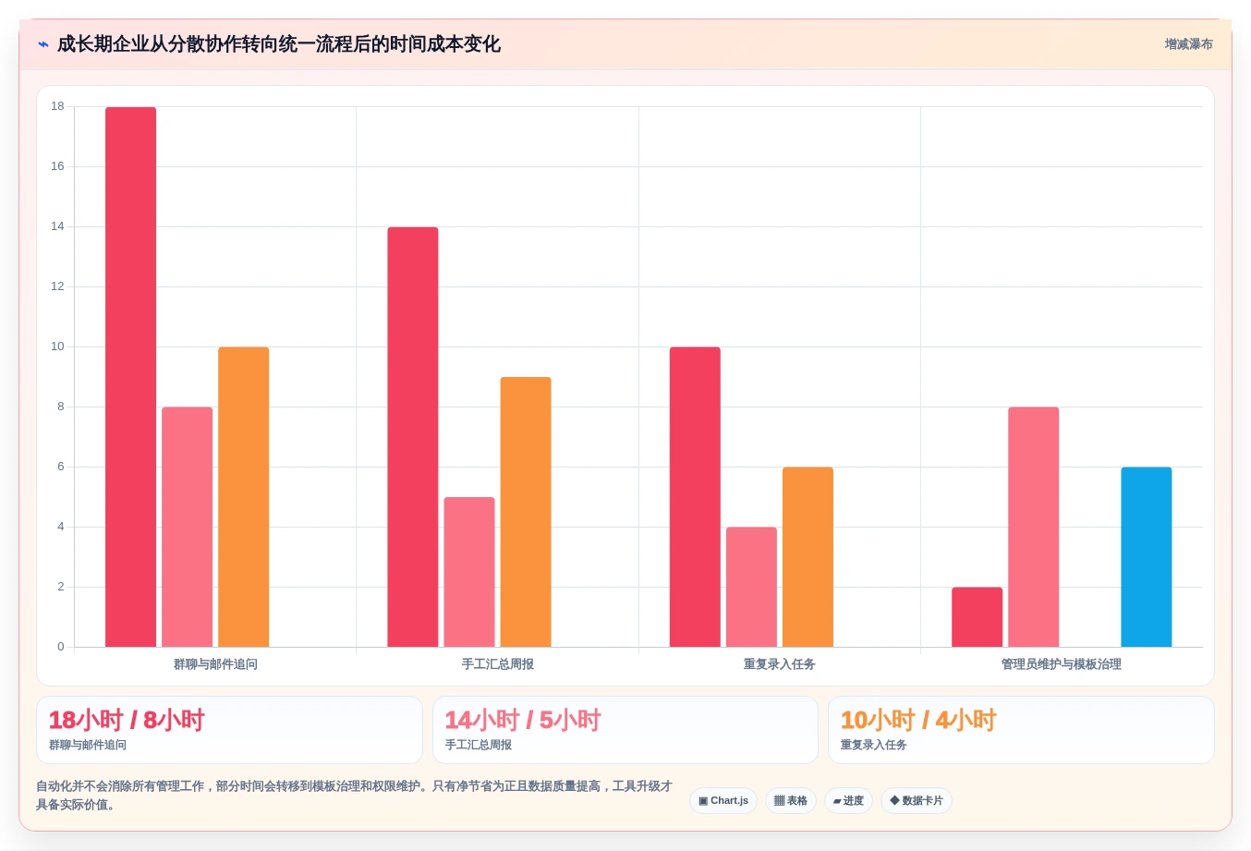Click the blue 6-hour bar for 管理员维护与模板治理
Image resolution: width=1251 pixels, height=851 pixels.
point(1147,557)
